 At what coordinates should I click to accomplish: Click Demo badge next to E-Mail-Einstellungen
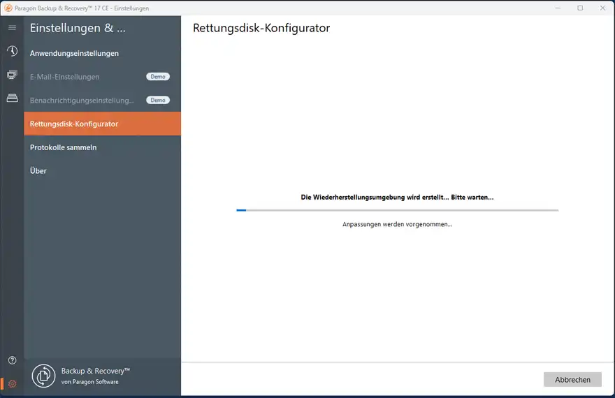(x=158, y=77)
